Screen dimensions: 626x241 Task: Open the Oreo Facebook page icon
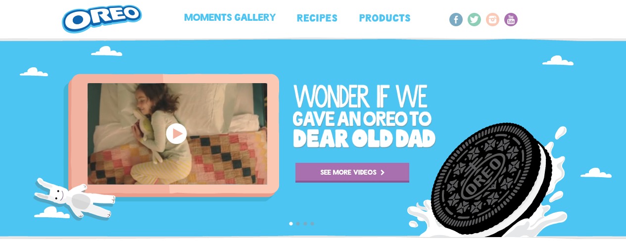[456, 20]
